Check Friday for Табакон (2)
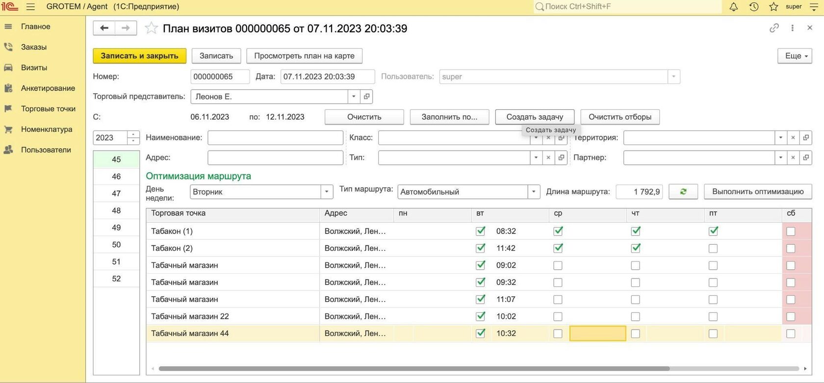Viewport: 824px width, 383px height. click(713, 249)
